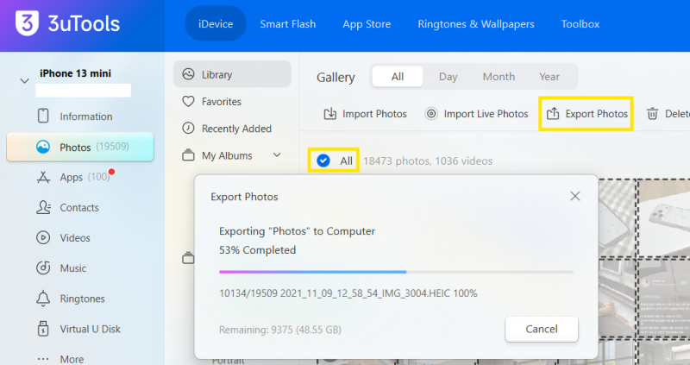Open the Toolbox tab
Viewport: 690px width, 365px height.
point(580,24)
